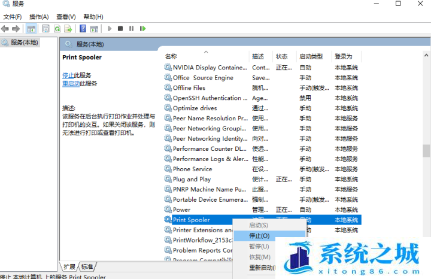
Task: Select Peer Networking Grouping row
Action: (262, 128)
